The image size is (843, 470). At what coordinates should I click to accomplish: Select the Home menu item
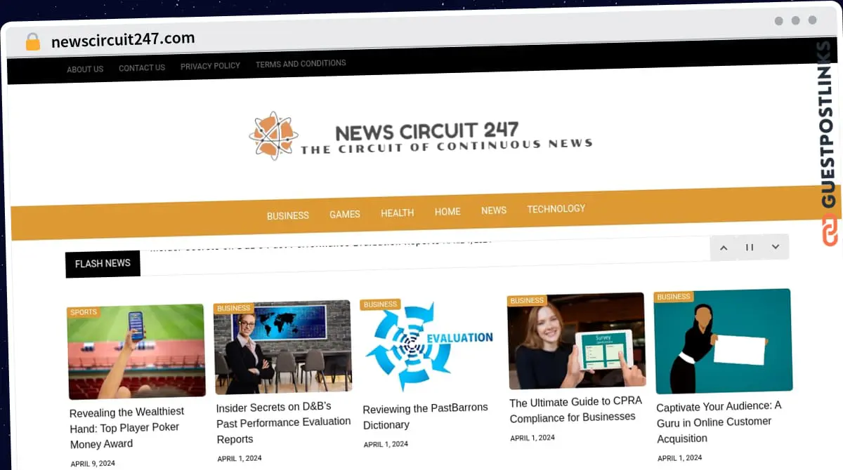(447, 211)
